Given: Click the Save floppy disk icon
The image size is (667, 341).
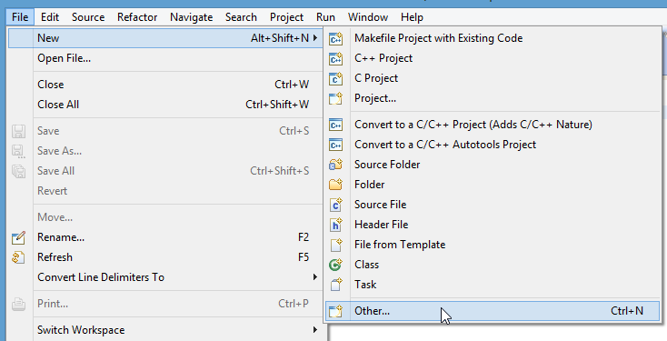Looking at the screenshot, I should pos(18,131).
